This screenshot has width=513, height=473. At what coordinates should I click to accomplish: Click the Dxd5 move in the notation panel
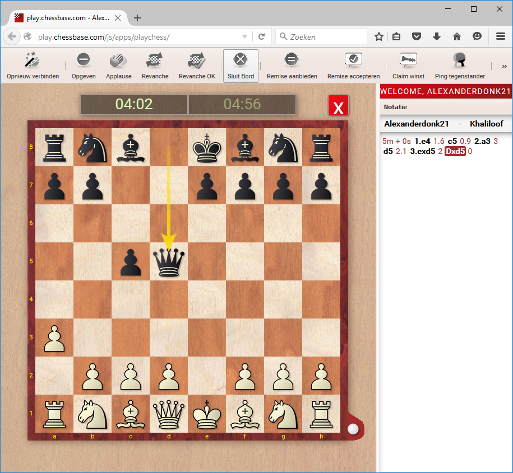(x=455, y=152)
